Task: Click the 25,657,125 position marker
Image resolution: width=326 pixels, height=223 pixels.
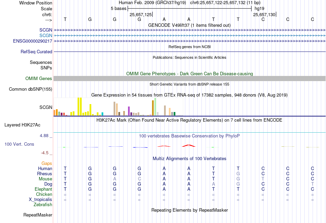Action: (x=141, y=14)
